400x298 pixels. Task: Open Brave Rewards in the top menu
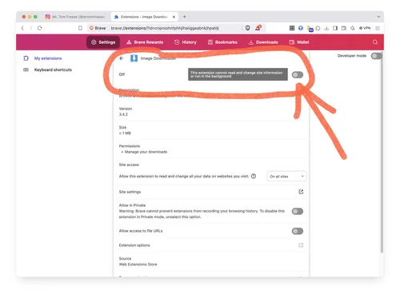click(145, 42)
